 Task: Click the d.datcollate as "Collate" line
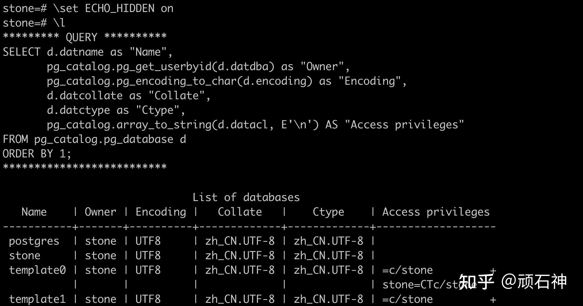pyautogui.click(x=129, y=95)
